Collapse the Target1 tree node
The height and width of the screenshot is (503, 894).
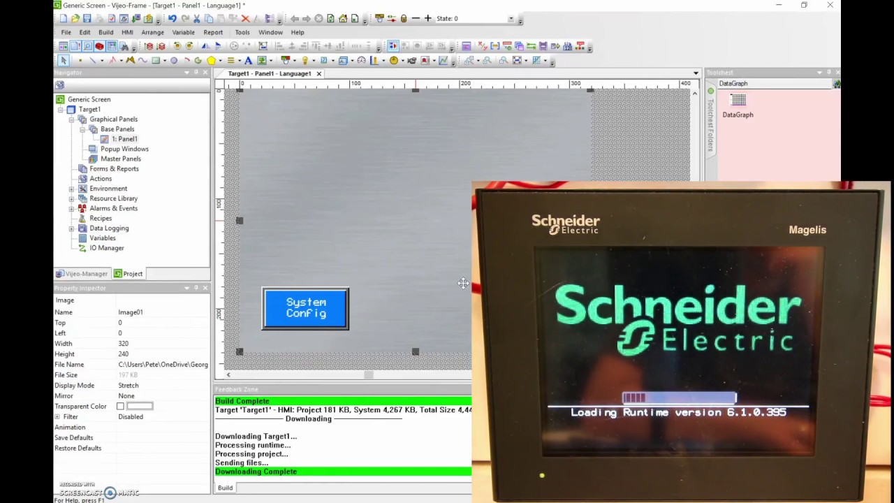(61, 110)
